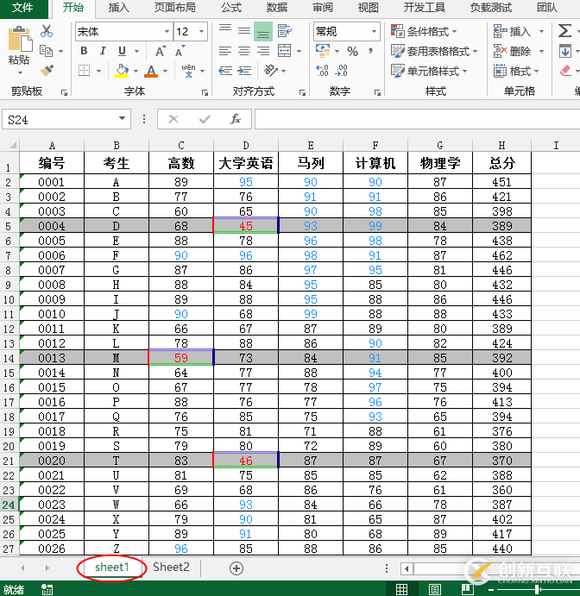Screen dimensions: 580x596
Task: Toggle Underline formatting
Action: [x=122, y=51]
